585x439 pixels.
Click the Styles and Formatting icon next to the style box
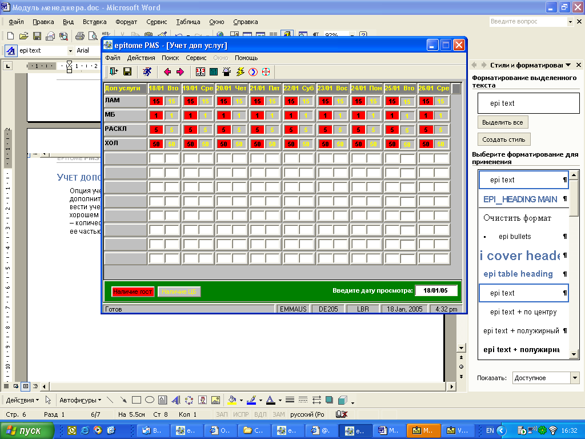click(10, 50)
